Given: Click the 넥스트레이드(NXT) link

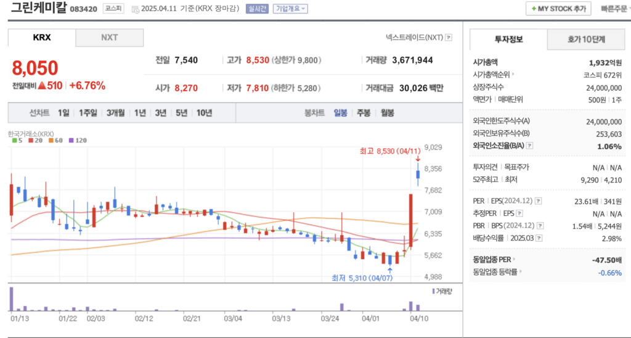Looking at the screenshot, I should [x=414, y=38].
